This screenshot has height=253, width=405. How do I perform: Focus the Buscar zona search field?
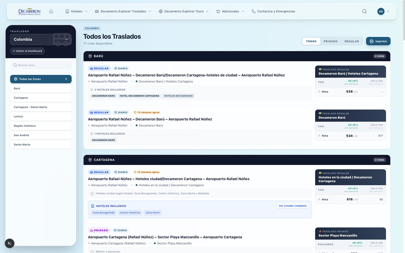pos(41,65)
